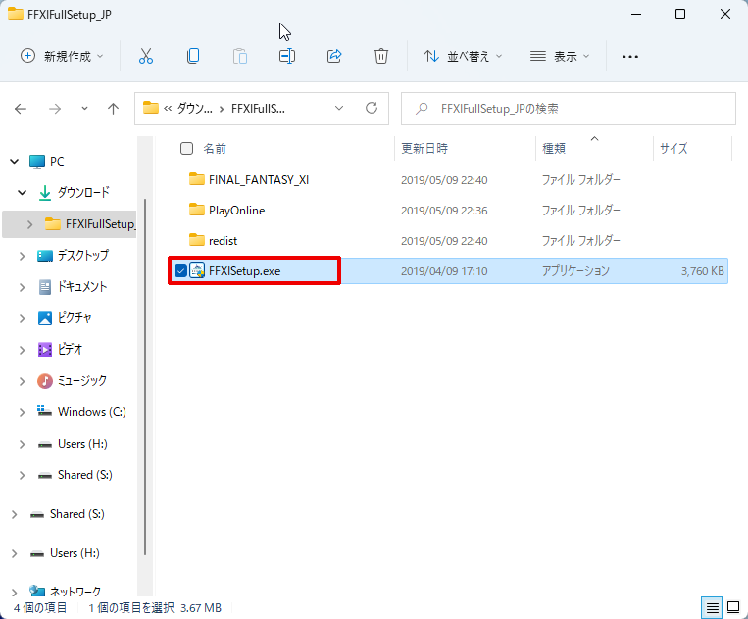The image size is (748, 619).
Task: Switch to details view in status bar
Action: (x=712, y=607)
